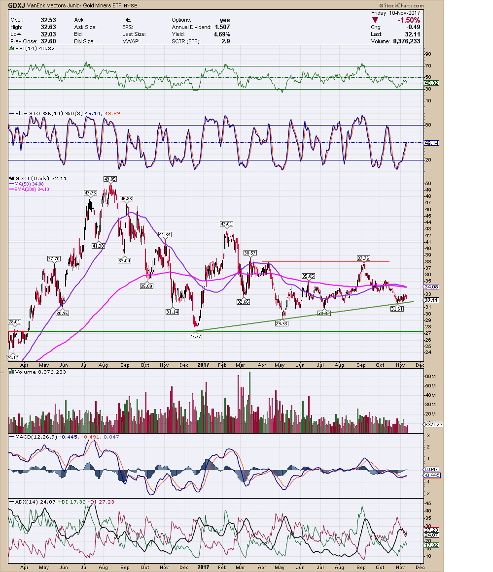
Task: Click the Annual Dividend value 1.507
Action: point(222,27)
